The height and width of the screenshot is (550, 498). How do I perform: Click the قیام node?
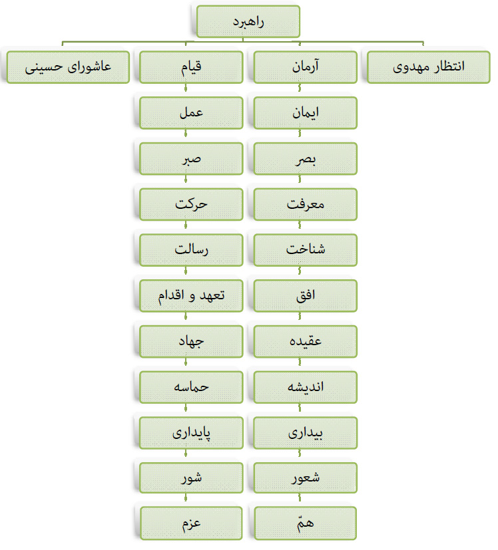point(192,67)
